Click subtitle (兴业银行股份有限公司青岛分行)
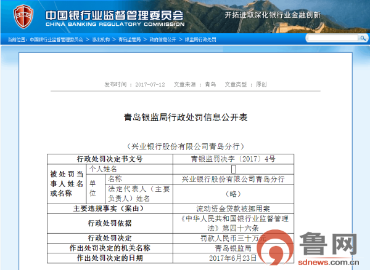 [186, 146]
